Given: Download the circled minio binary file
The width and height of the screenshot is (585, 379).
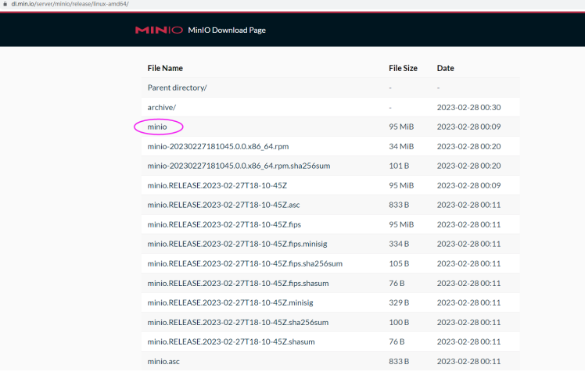Looking at the screenshot, I should click(x=157, y=127).
